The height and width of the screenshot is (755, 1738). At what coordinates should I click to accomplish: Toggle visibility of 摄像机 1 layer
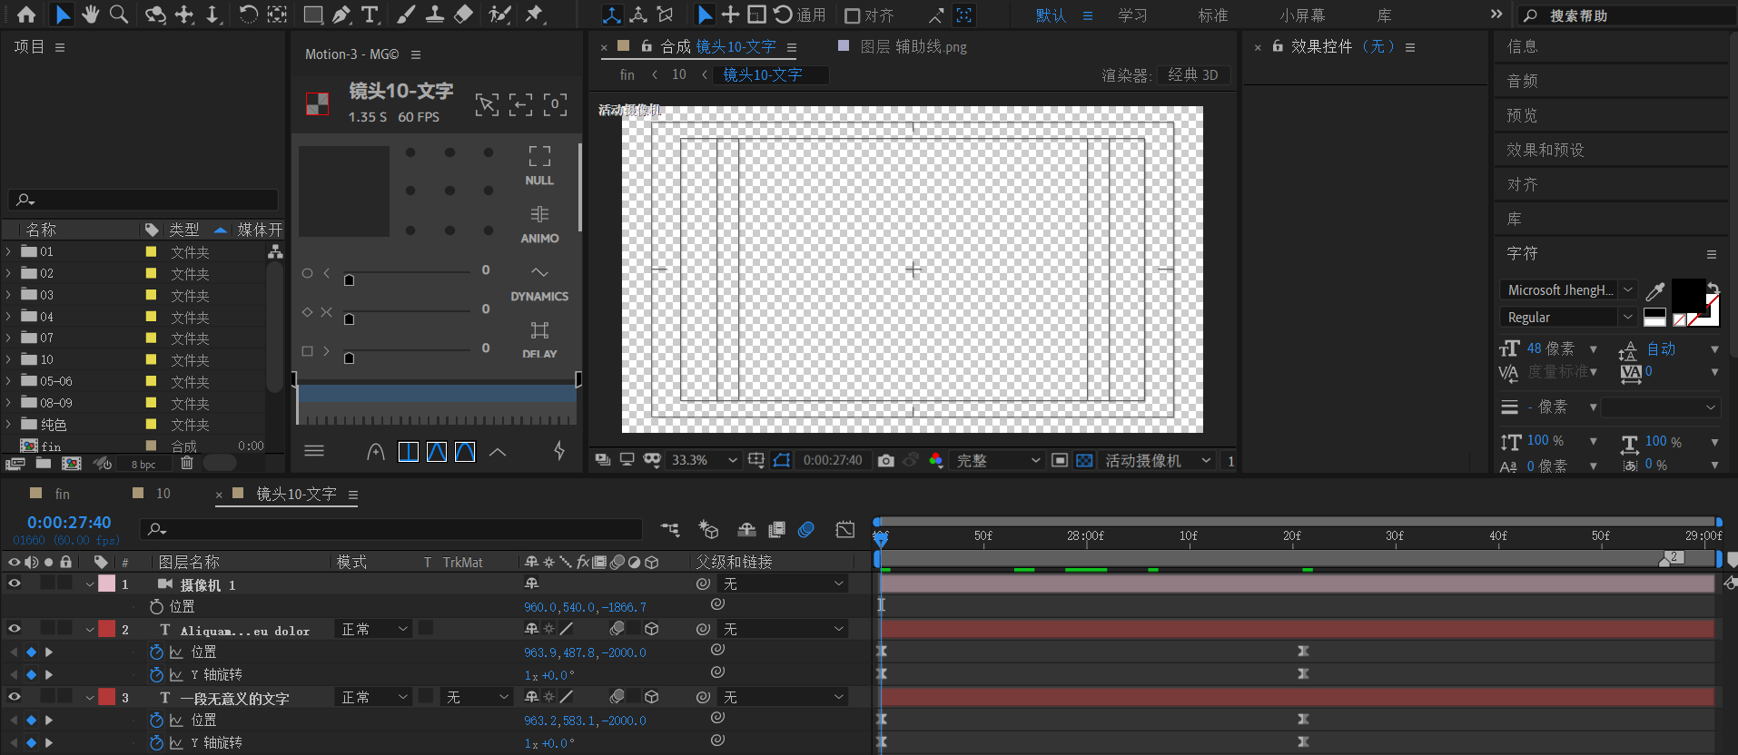coord(15,583)
